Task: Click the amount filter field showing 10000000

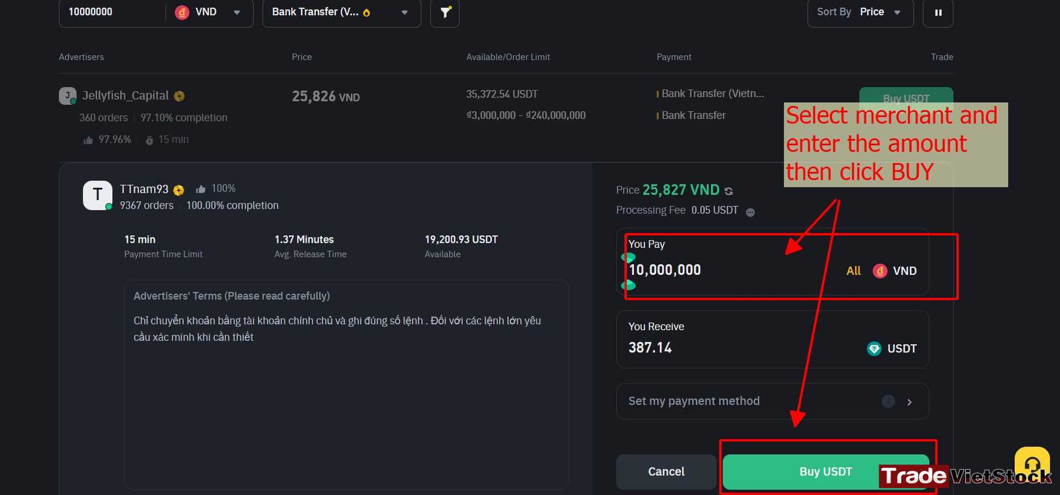Action: 113,12
